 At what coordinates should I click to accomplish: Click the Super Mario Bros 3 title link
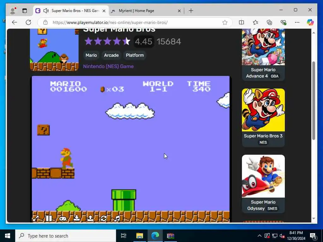point(263,136)
